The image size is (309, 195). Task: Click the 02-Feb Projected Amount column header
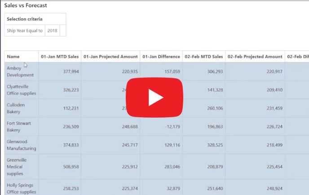(255, 57)
